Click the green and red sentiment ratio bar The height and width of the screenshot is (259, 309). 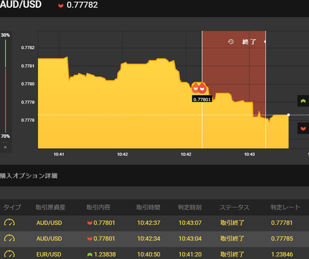(6, 86)
